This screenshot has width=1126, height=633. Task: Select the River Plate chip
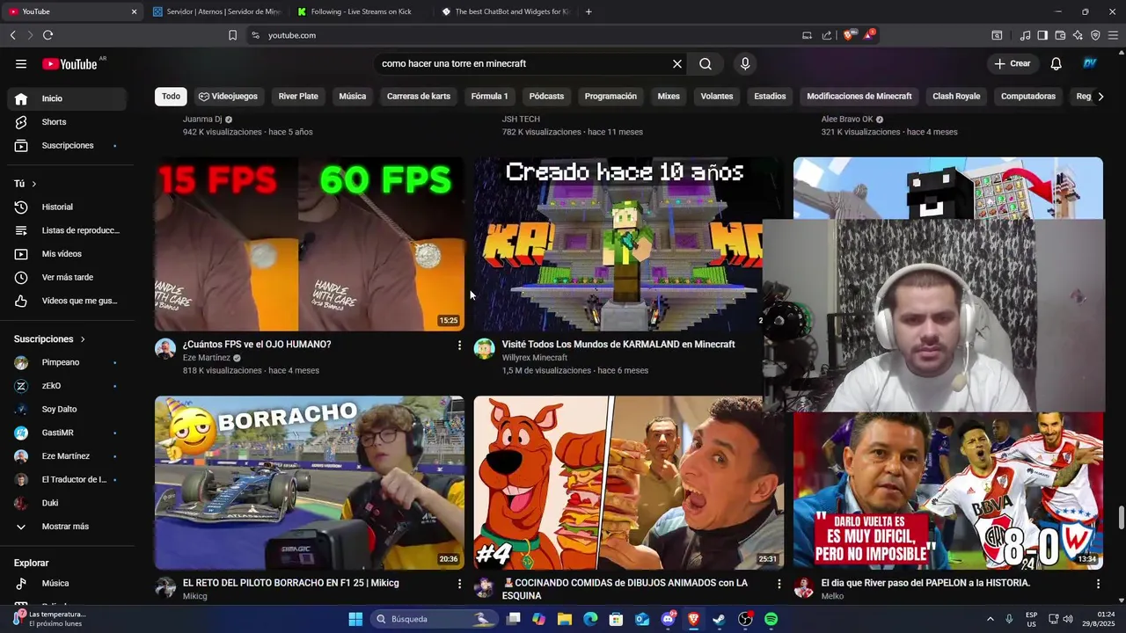(298, 97)
